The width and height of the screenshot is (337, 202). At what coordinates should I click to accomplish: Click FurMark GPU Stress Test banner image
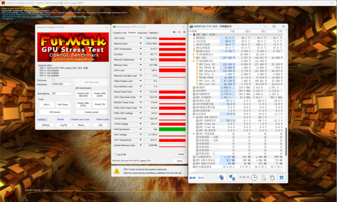(x=73, y=47)
